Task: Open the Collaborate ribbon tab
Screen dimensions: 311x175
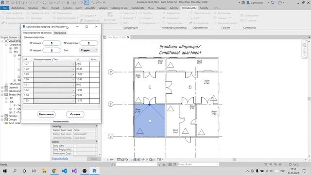Action: (138, 8)
